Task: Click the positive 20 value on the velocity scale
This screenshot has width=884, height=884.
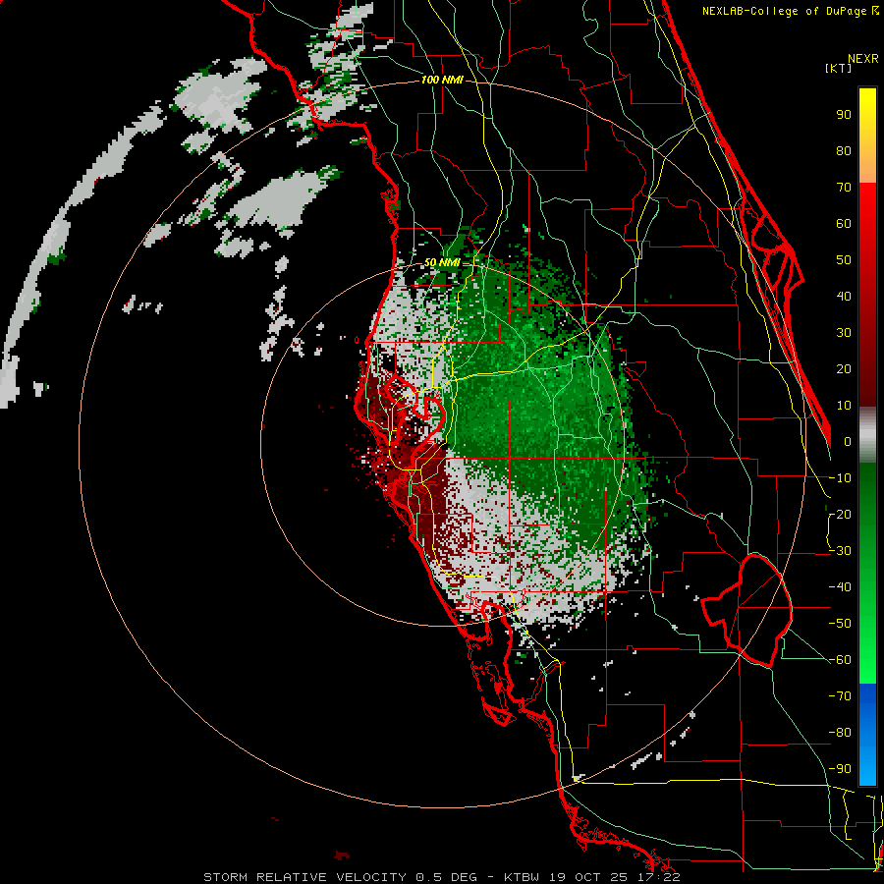Action: coord(844,368)
